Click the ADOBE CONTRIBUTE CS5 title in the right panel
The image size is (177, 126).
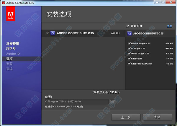[x=148, y=34]
